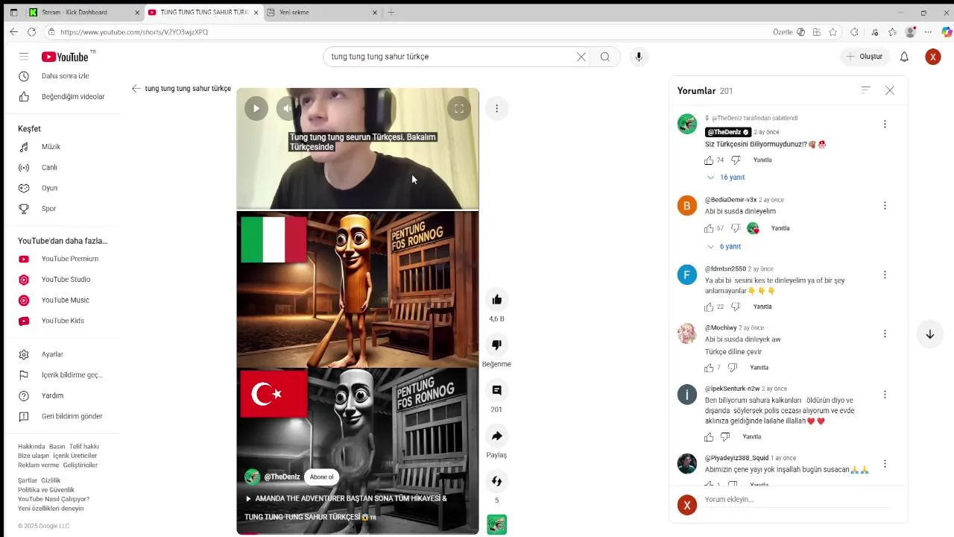The width and height of the screenshot is (954, 537).
Task: Enter fullscreen on the Short
Action: (459, 108)
